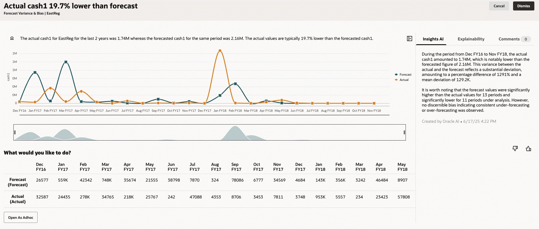Viewport: 539px width, 229px height.
Task: Click the Dec FY16 column header in the table
Action: click(x=41, y=167)
